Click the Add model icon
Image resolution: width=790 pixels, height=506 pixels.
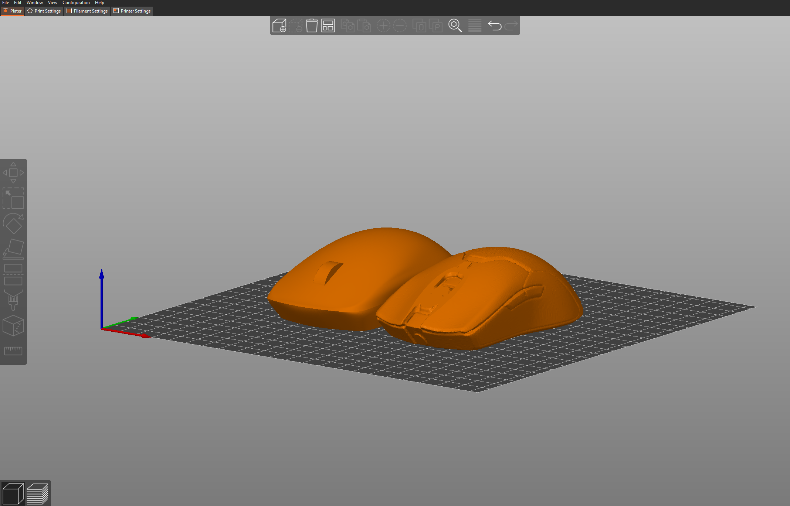coord(279,26)
